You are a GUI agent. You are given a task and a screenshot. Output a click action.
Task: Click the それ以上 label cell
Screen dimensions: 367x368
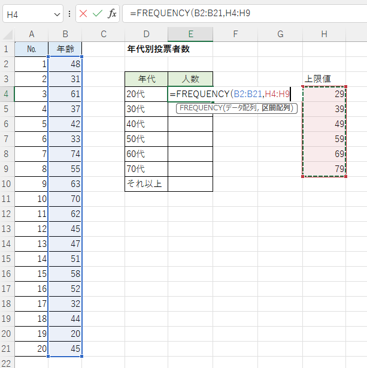point(146,183)
